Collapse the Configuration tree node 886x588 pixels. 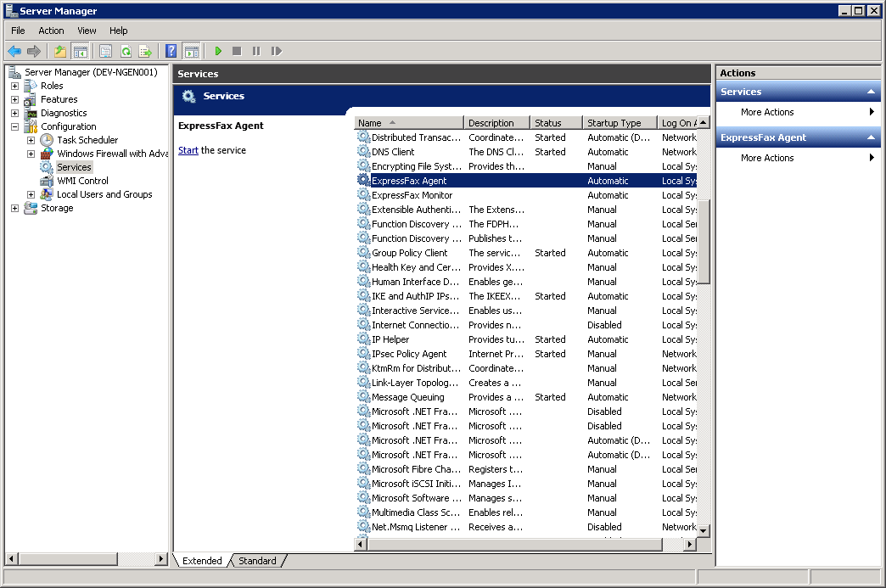[x=14, y=126]
